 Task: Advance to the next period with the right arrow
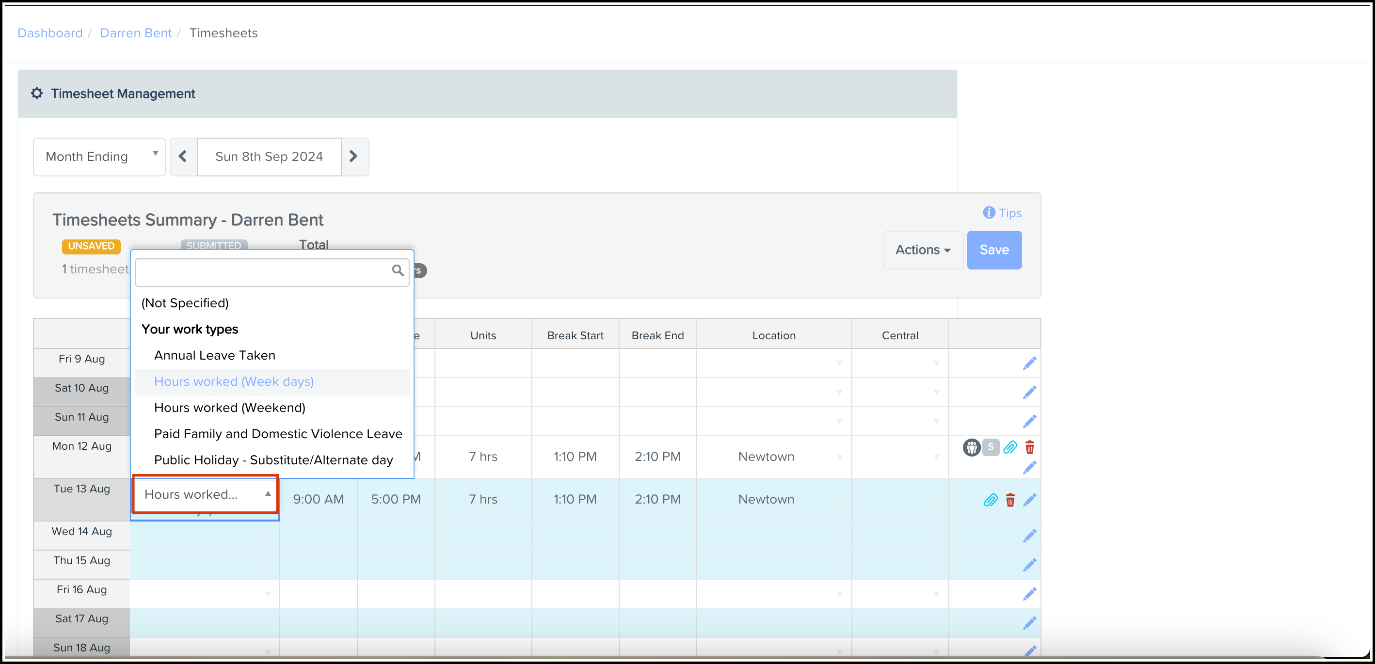pos(353,157)
